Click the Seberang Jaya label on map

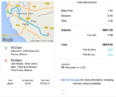coord(25,13)
